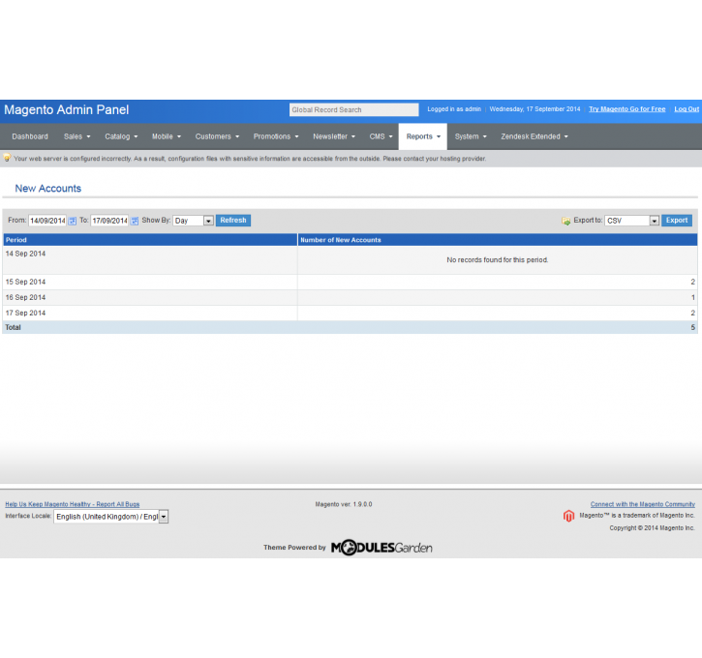This screenshot has height=658, width=702.
Task: Click the Number of New Accounts column header
Action: click(x=498, y=240)
